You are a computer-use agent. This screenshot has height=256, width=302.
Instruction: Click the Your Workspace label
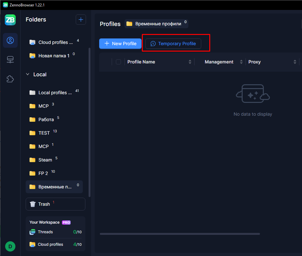[45, 222]
